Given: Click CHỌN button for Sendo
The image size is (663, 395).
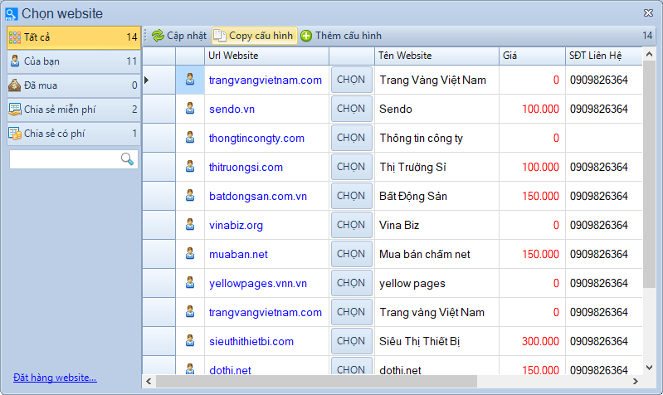Looking at the screenshot, I should pos(351,109).
